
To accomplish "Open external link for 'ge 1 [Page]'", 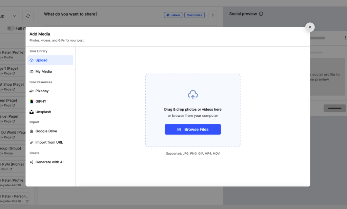I will click(14, 73).
